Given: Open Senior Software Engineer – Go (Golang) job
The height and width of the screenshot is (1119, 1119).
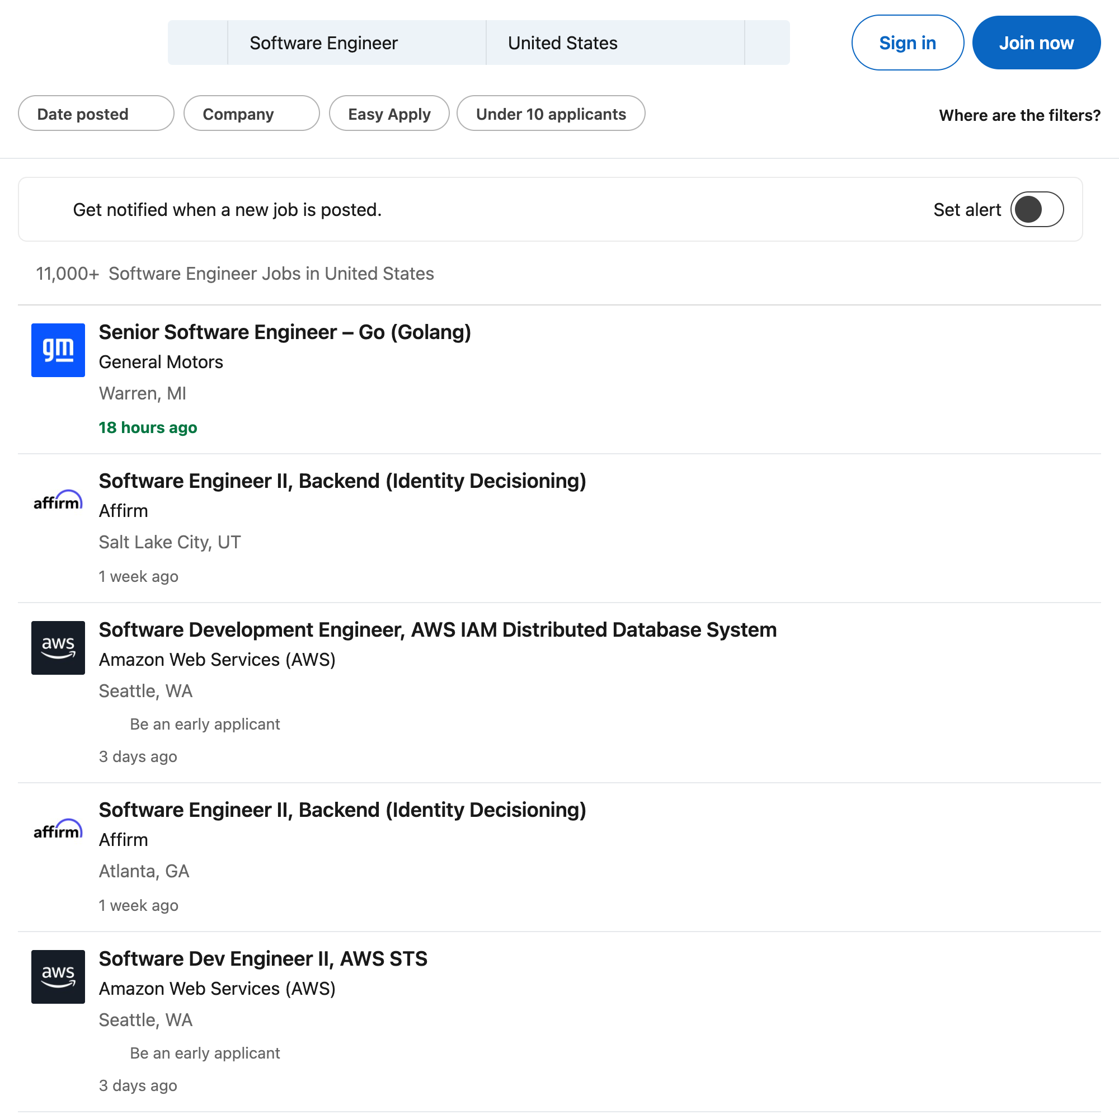Looking at the screenshot, I should (x=285, y=332).
